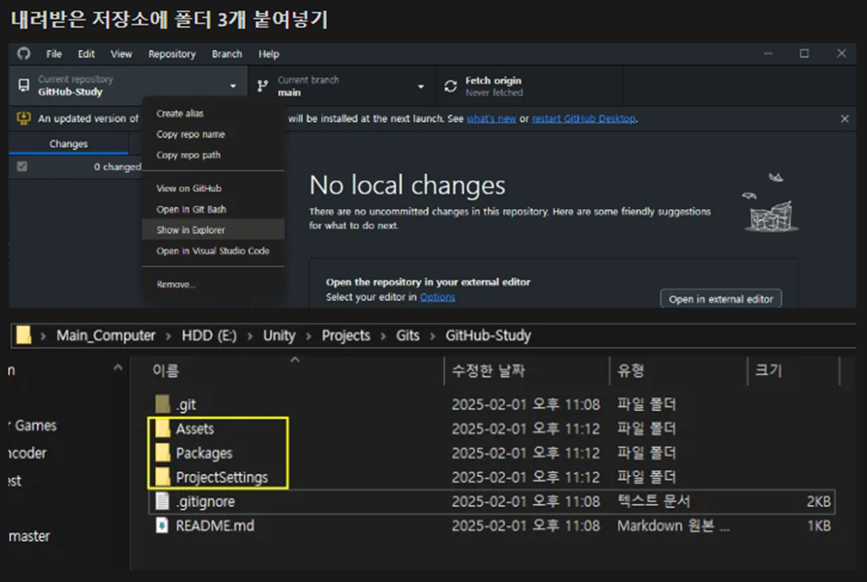Select Copy repo name in context menu

(x=213, y=135)
